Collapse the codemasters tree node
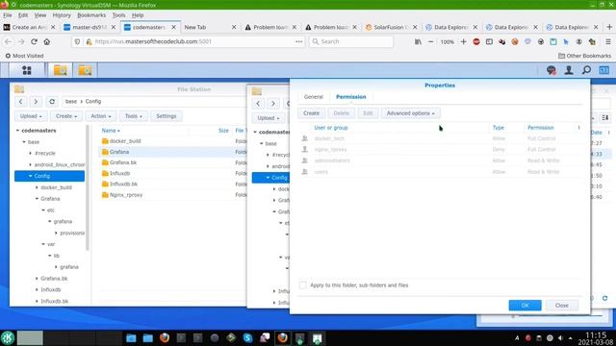The width and height of the screenshot is (616, 346). (17, 131)
